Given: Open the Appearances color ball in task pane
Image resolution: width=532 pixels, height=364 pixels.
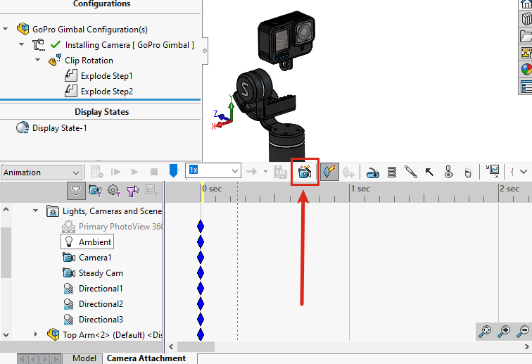Looking at the screenshot, I should pos(526,70).
